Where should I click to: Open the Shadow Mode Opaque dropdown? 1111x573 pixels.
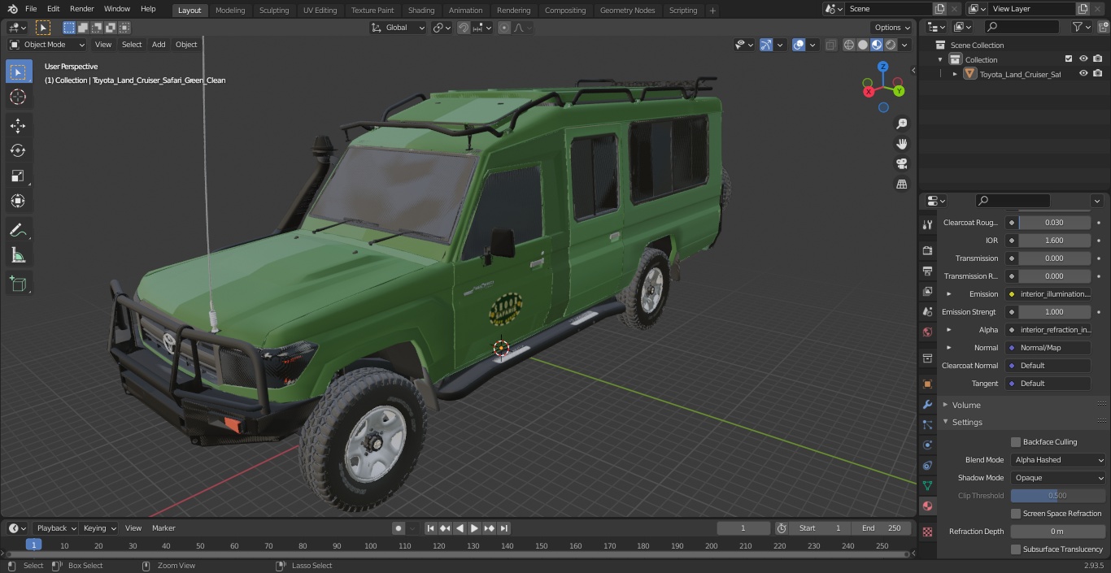(1058, 478)
